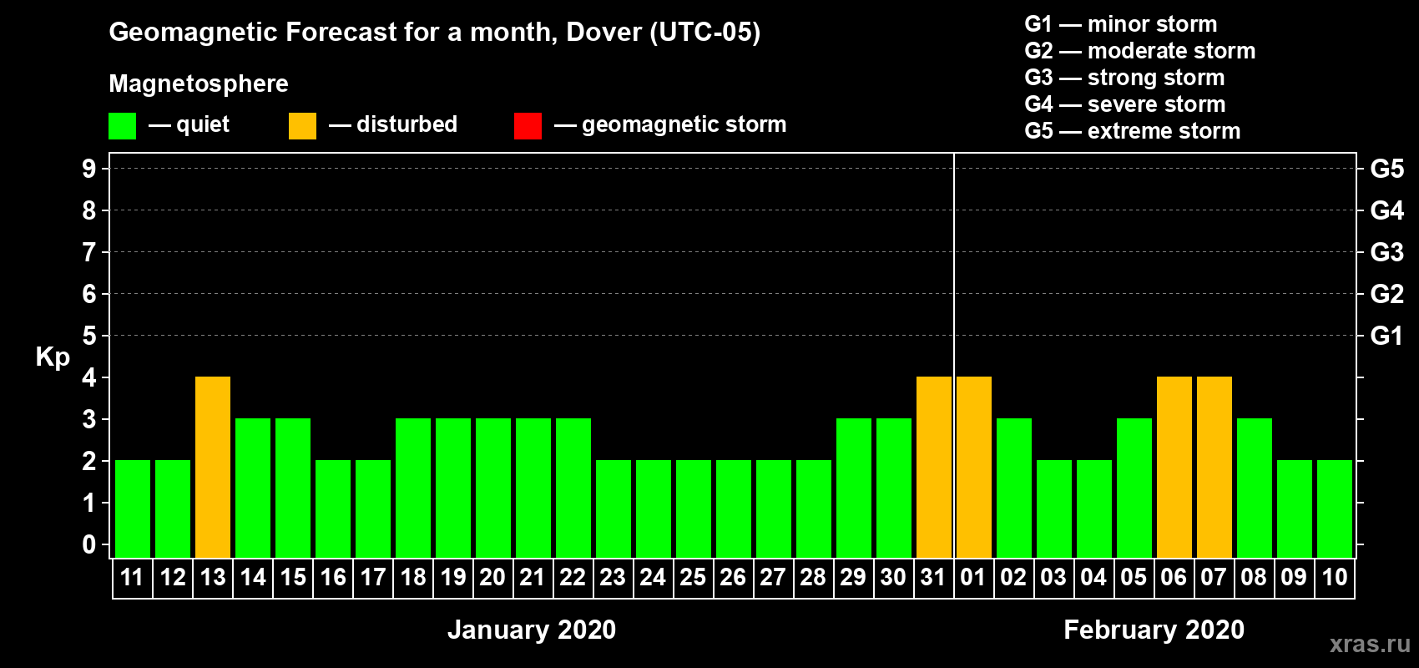
Task: Click date label 26 on the axis
Action: [x=734, y=578]
